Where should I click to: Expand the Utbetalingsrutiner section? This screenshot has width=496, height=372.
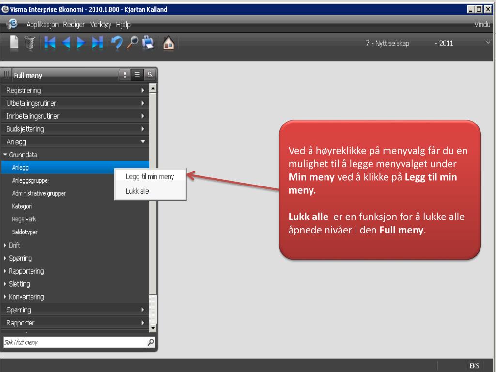[75, 103]
